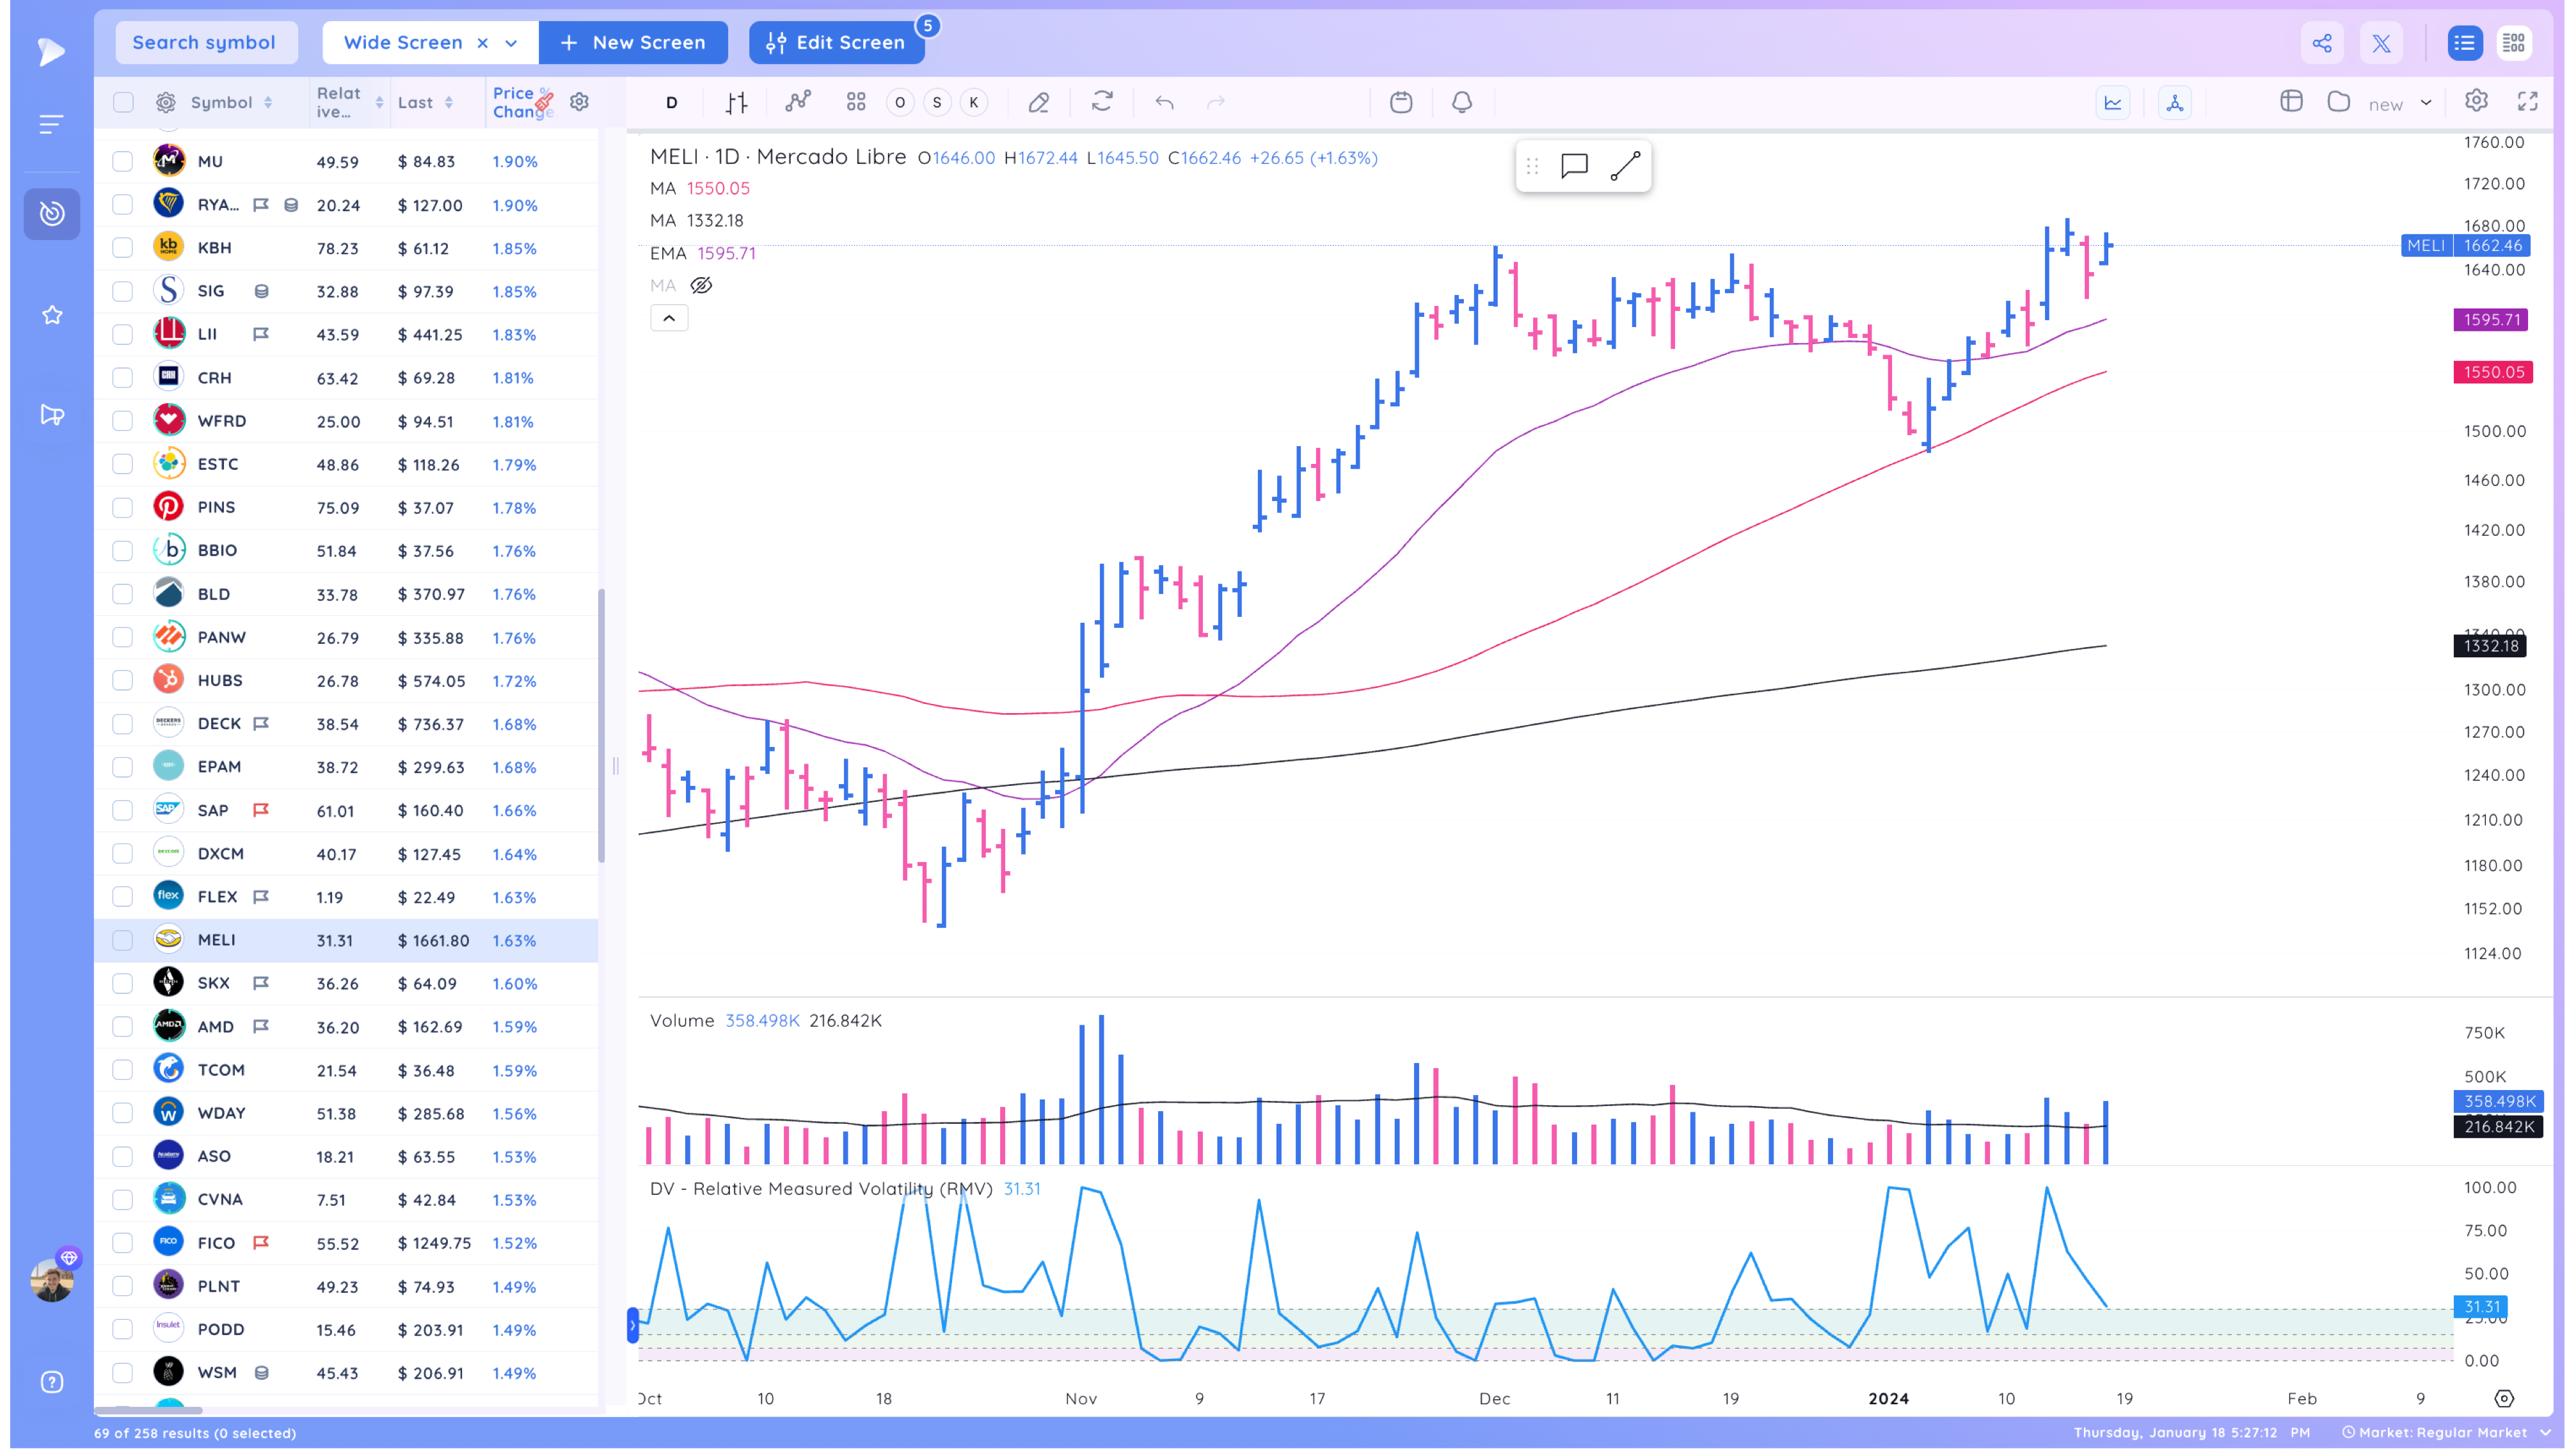This screenshot has height=1449, width=2576.
Task: Open the help question mark icon
Action: [x=52, y=1382]
